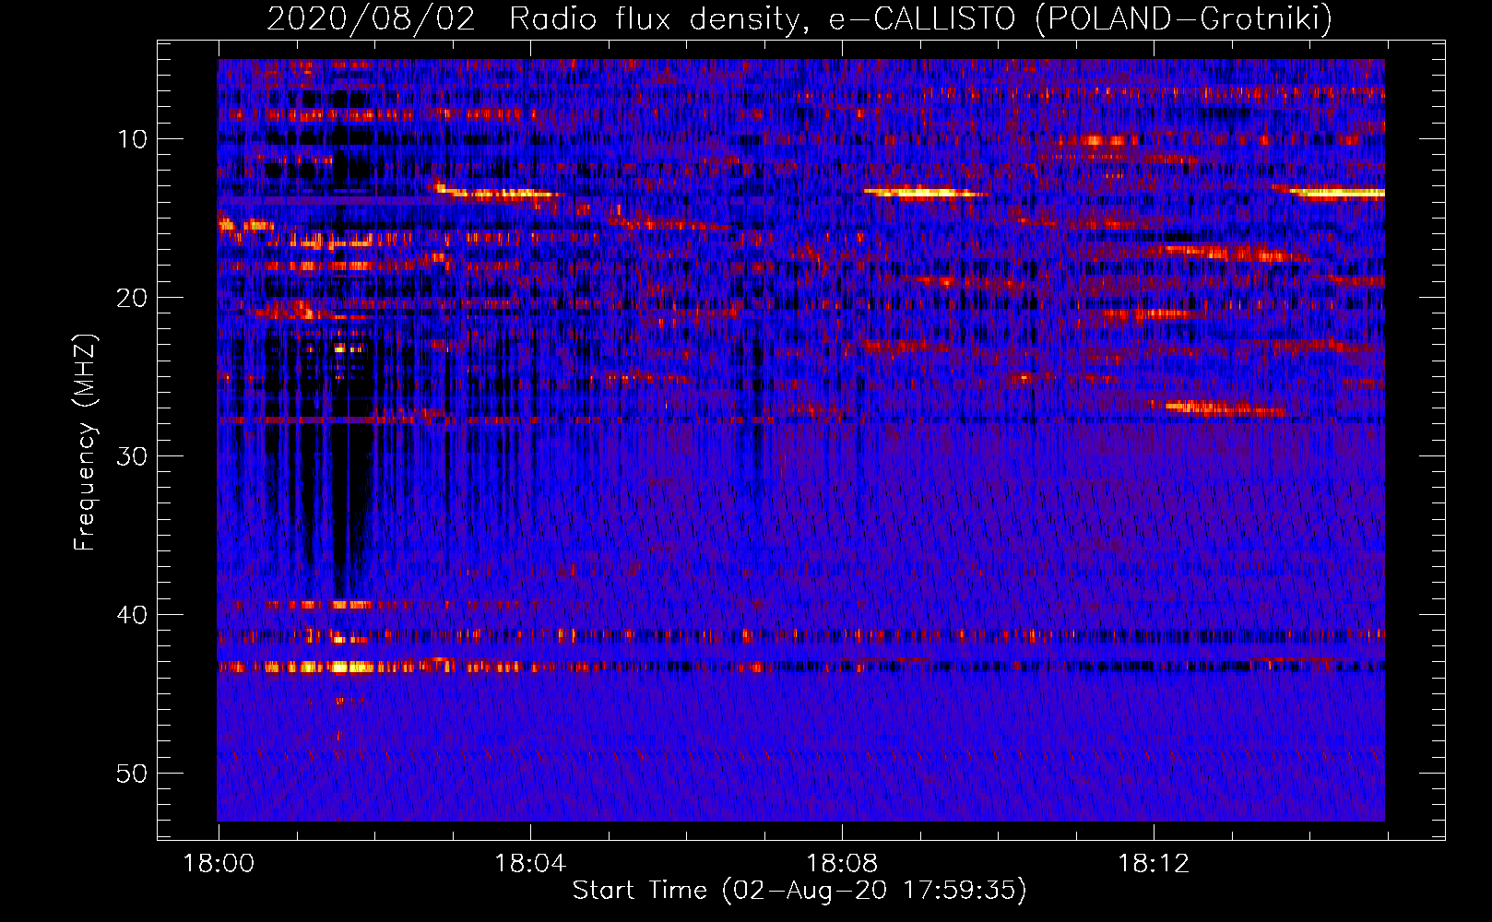1492x922 pixels.
Task: Click the plot title "2020/08/02 Radio flux density, e-CALLISTO (POLAND-Grotniki)"
Action: click(799, 19)
